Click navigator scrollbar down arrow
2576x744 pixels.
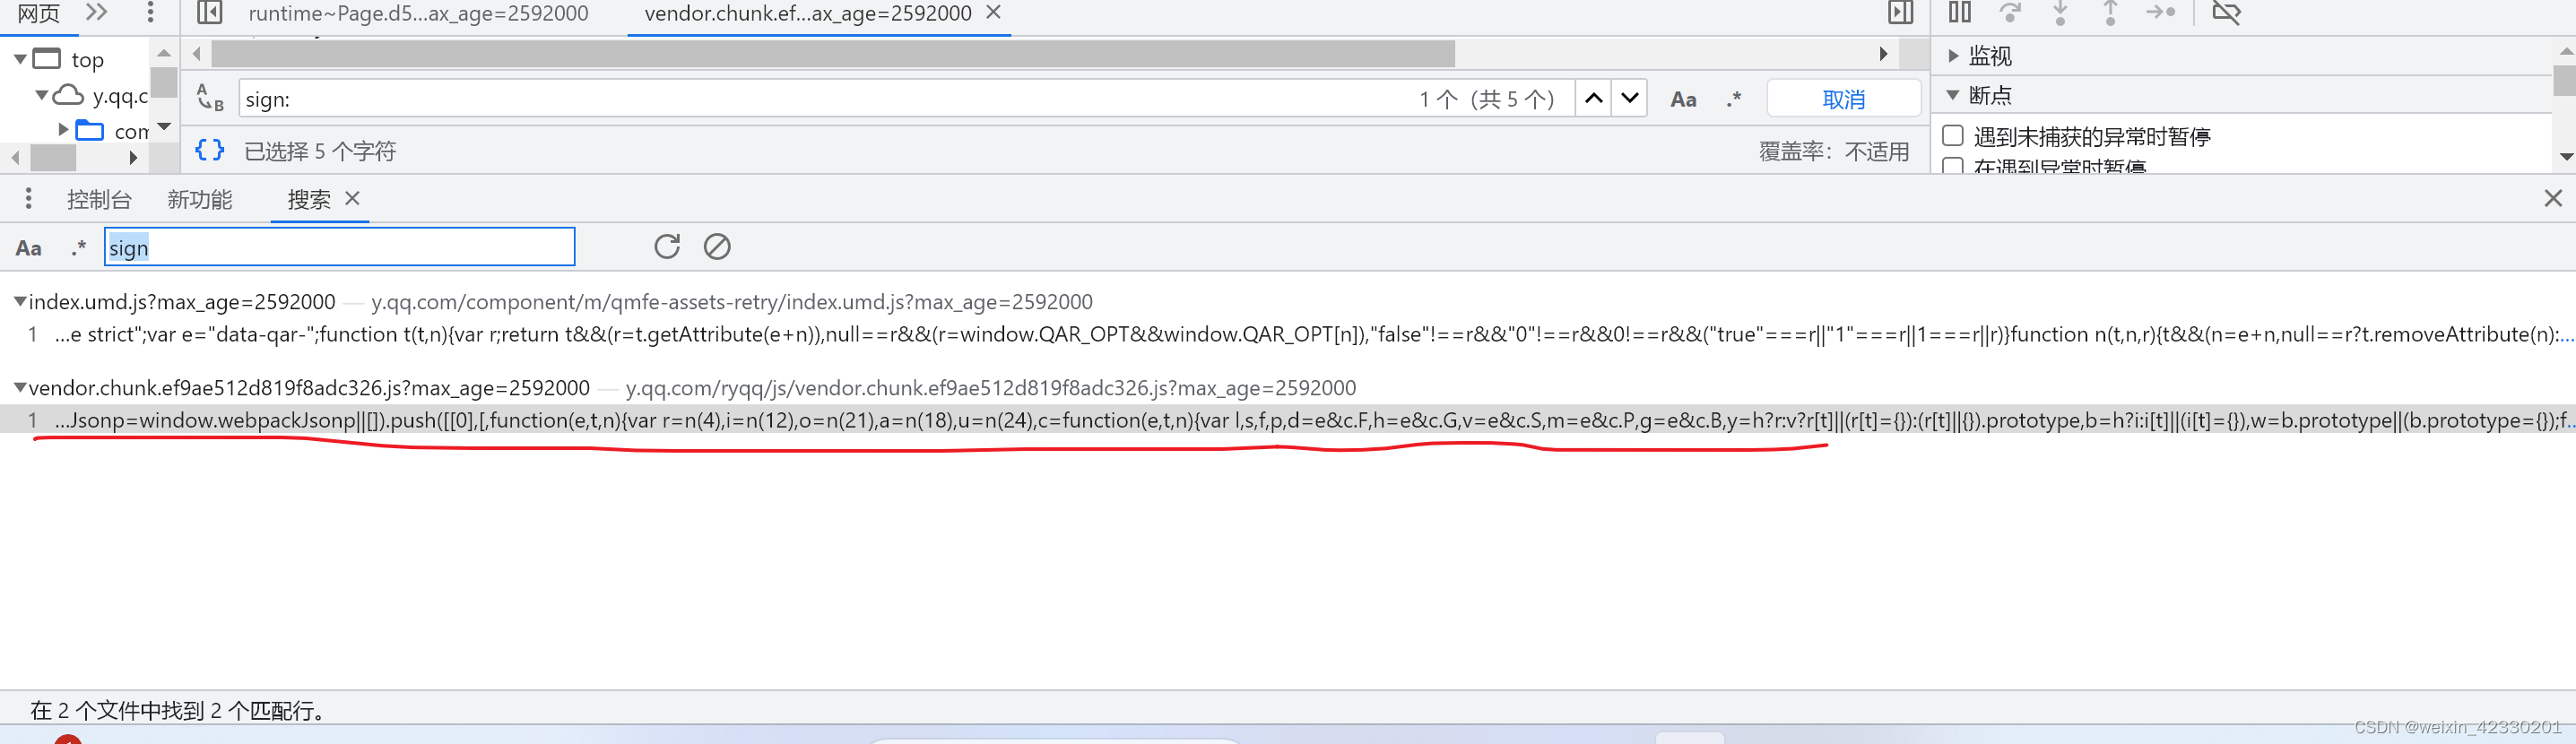pos(164,126)
